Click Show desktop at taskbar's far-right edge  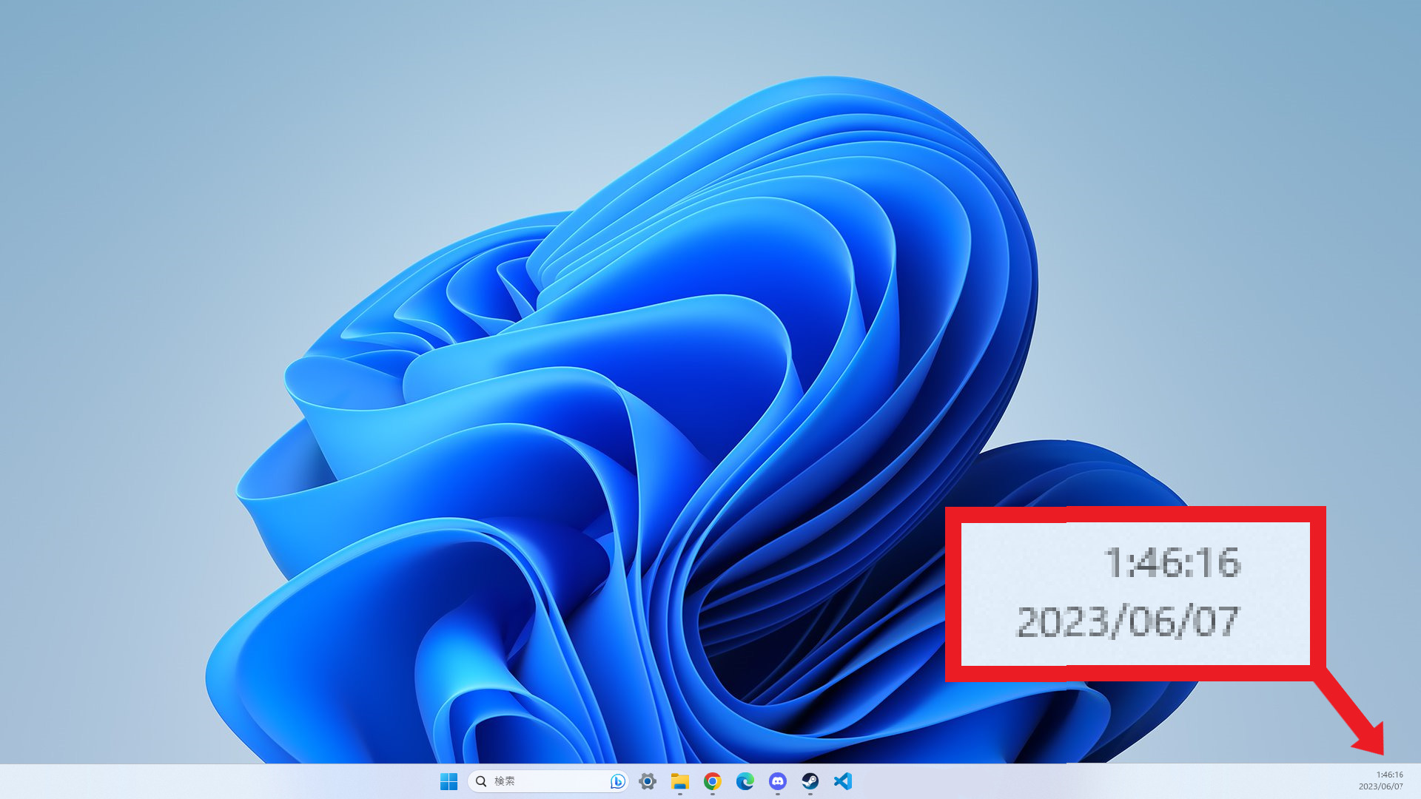1417,781
